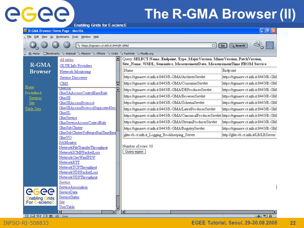The width and height of the screenshot is (304, 228).
Task: Follow the Home link in the sidebar
Action: coord(29,87)
